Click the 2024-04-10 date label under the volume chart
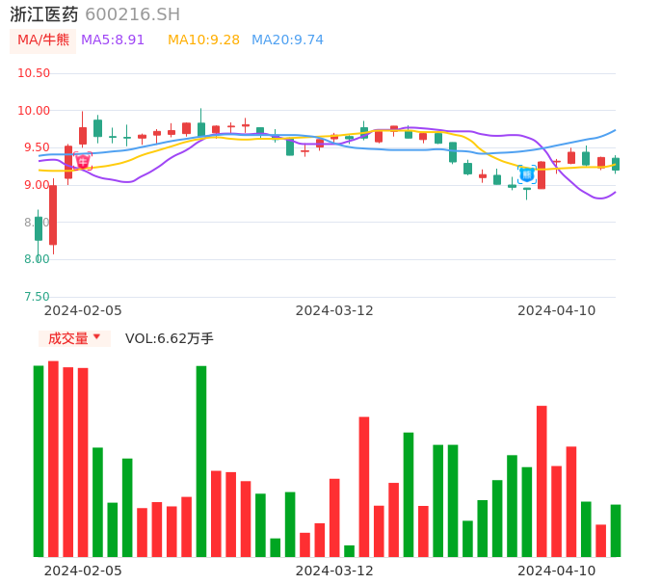 click(557, 571)
